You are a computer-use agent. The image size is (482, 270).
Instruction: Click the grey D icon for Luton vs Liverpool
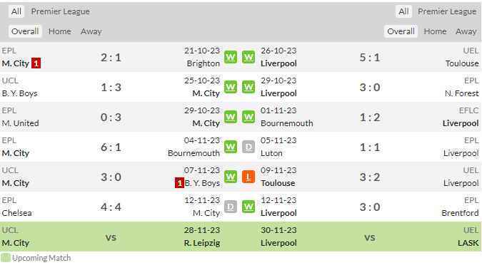[248, 147]
